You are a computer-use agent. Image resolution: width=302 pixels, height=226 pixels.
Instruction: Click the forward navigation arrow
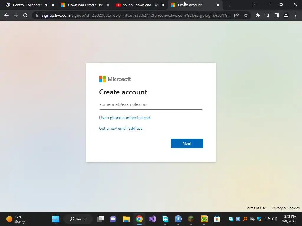(16, 15)
